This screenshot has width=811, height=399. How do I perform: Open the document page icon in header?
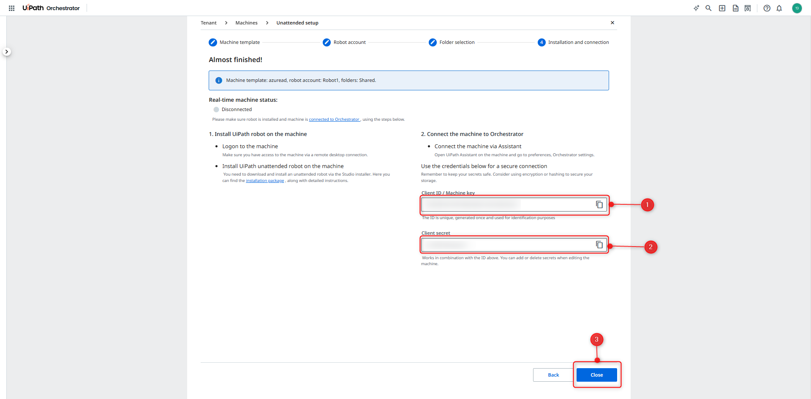pos(735,8)
